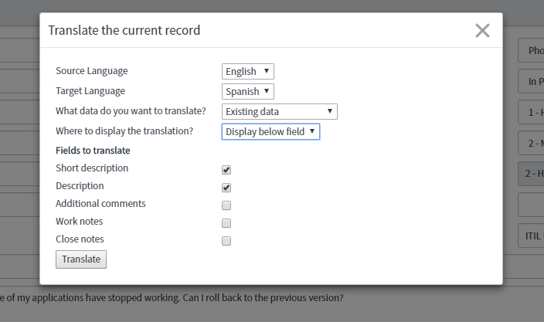Open the Display below field dropdown
The width and height of the screenshot is (544, 322).
tap(270, 132)
